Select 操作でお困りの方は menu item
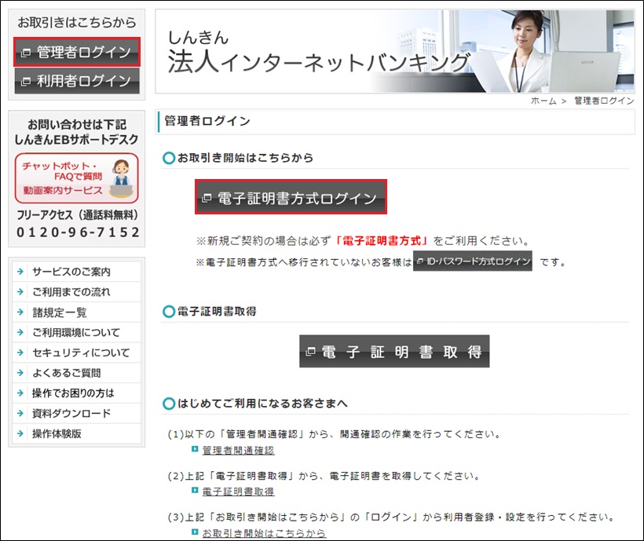This screenshot has height=541, width=644. click(73, 393)
